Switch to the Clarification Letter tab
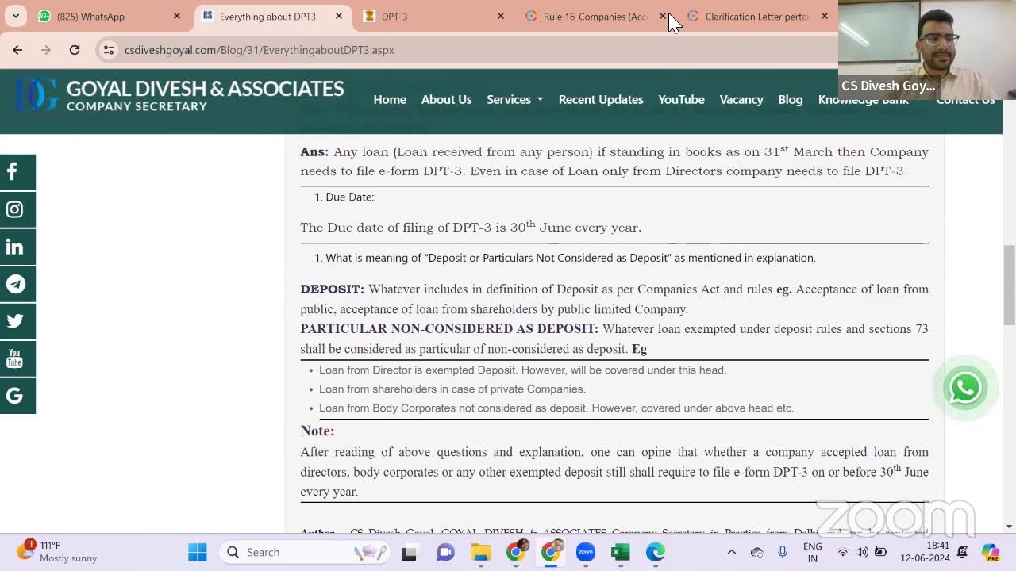This screenshot has width=1016, height=571. tap(756, 16)
